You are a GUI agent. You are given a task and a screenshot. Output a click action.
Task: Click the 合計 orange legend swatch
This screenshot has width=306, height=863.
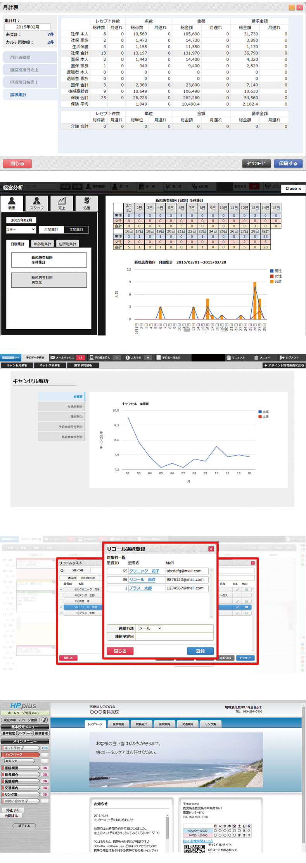pyautogui.click(x=271, y=281)
